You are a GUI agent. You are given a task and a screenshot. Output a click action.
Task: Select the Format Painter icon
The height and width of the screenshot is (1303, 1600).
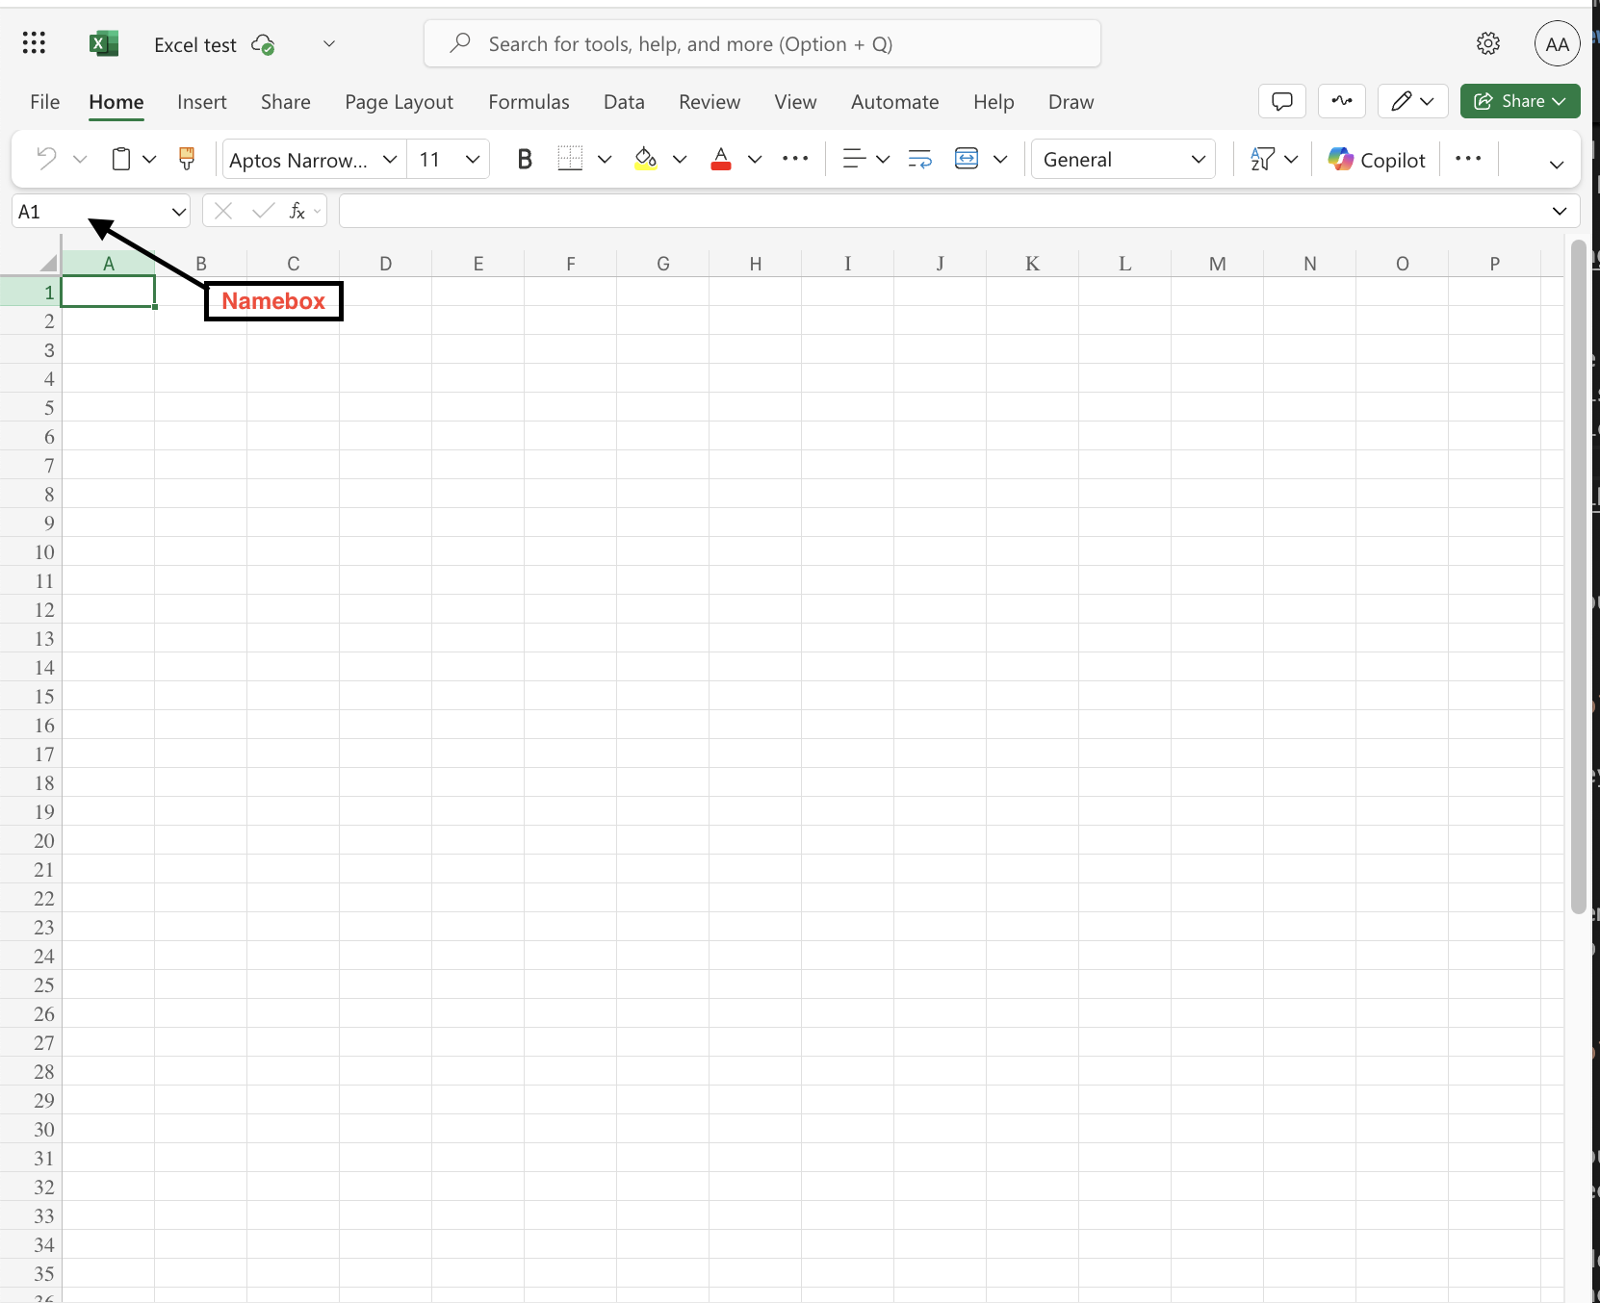(186, 159)
